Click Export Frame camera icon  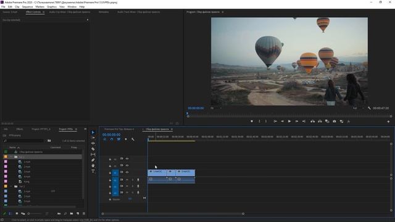click(x=335, y=121)
